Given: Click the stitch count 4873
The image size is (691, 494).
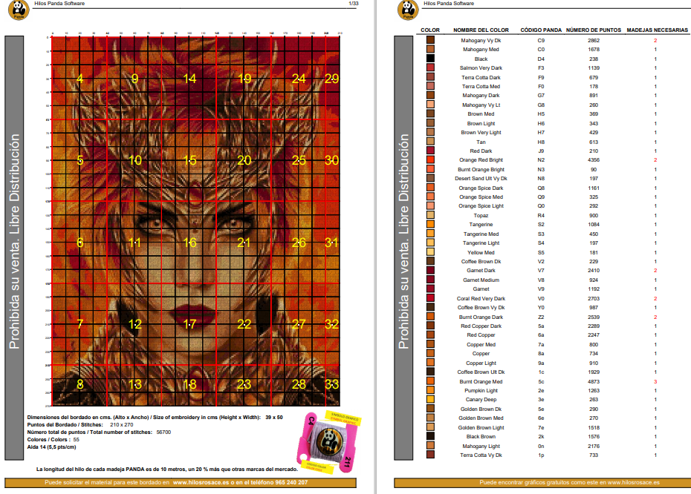Looking at the screenshot, I should click(x=594, y=381).
